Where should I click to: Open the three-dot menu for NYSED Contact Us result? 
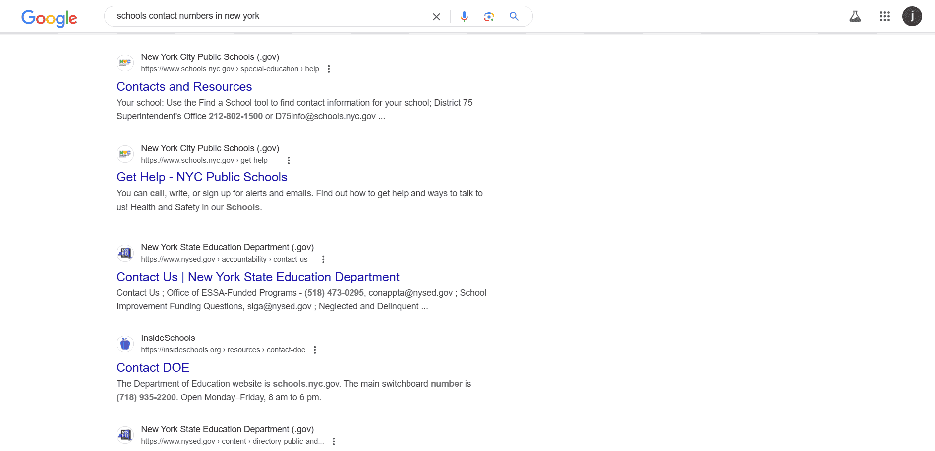coord(323,259)
